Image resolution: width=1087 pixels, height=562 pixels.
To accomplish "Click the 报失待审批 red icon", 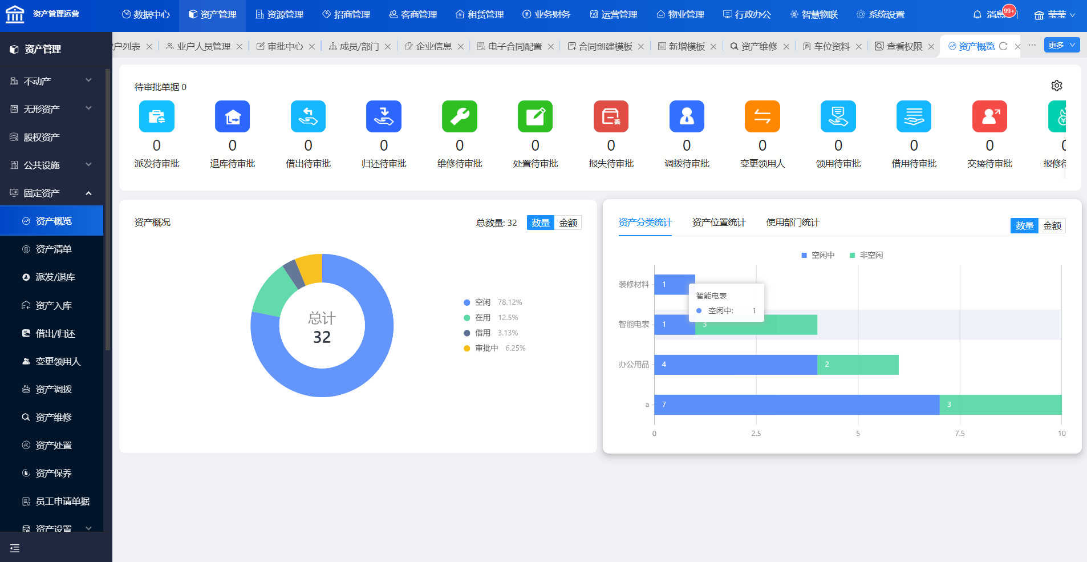I will click(x=611, y=116).
